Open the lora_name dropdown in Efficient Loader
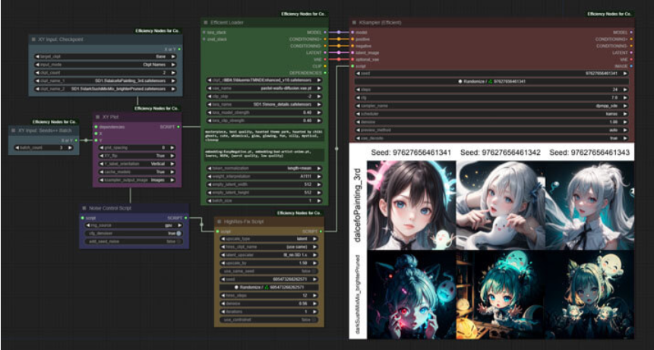The width and height of the screenshot is (654, 350). tap(264, 105)
